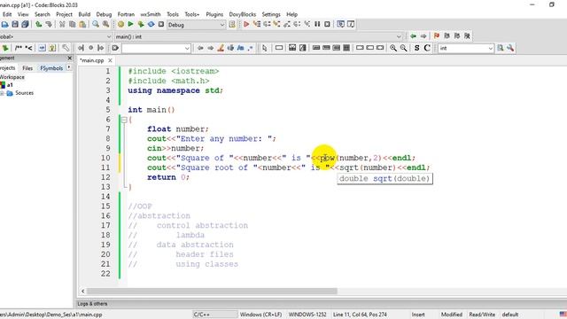Click the Match case 'Aa' icon
Screen dimensions: 567x319
click(x=240, y=48)
